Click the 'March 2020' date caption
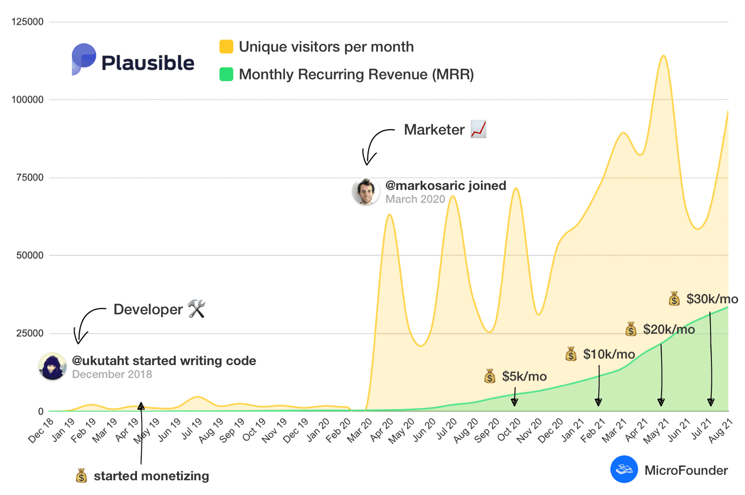Screen dimensions: 745x495 415,199
